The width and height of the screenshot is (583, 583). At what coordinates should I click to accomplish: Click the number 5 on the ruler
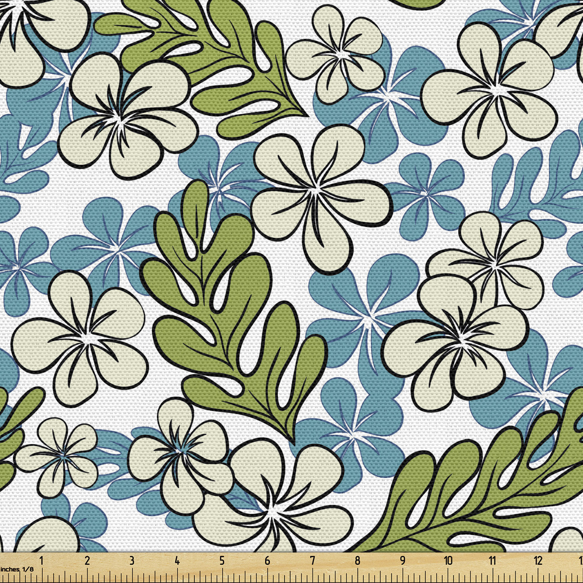(222, 560)
